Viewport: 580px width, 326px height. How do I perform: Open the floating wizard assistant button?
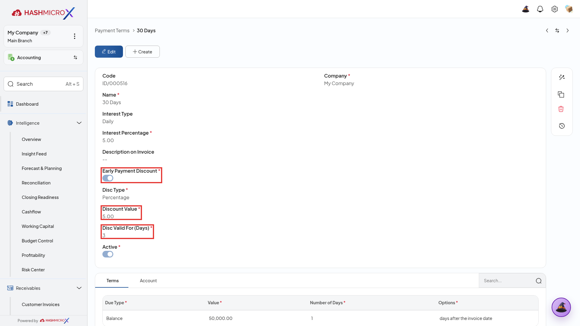(x=561, y=307)
